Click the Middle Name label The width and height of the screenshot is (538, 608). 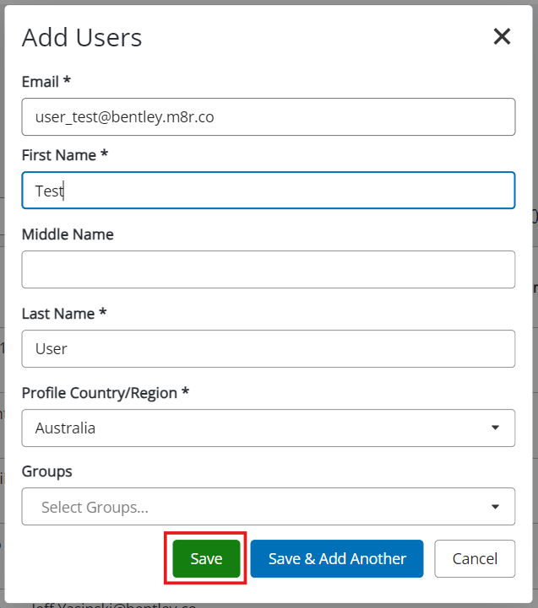(68, 234)
